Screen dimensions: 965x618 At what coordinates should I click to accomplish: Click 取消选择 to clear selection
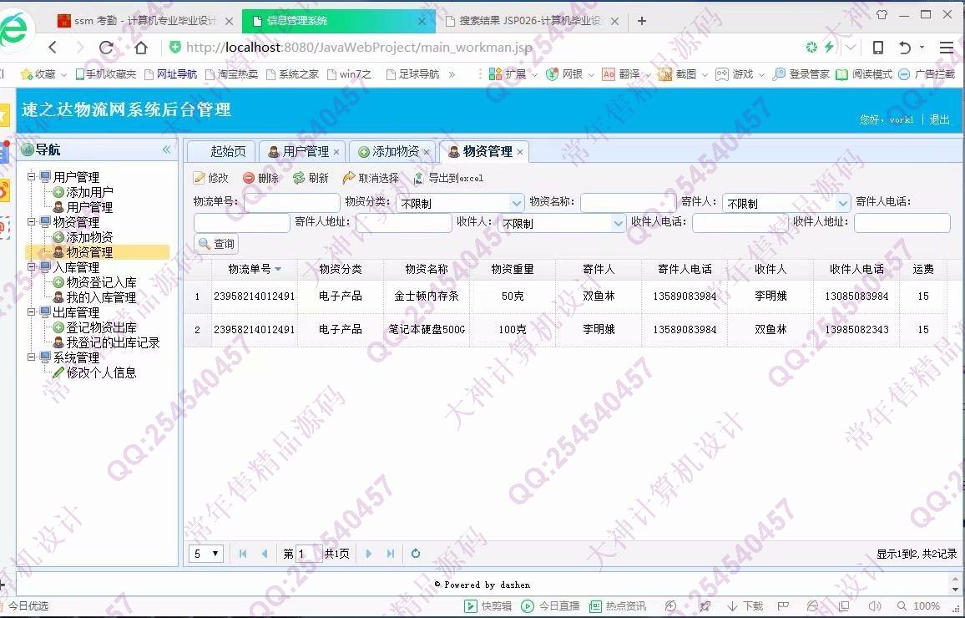click(x=371, y=178)
